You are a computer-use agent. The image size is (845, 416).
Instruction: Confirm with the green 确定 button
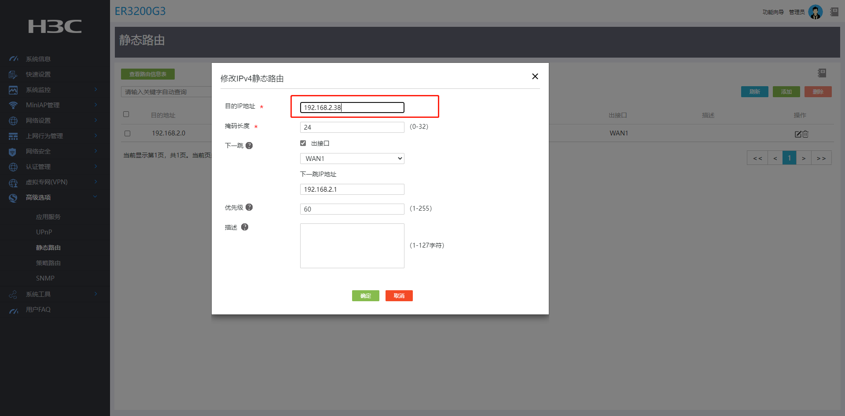tap(366, 296)
